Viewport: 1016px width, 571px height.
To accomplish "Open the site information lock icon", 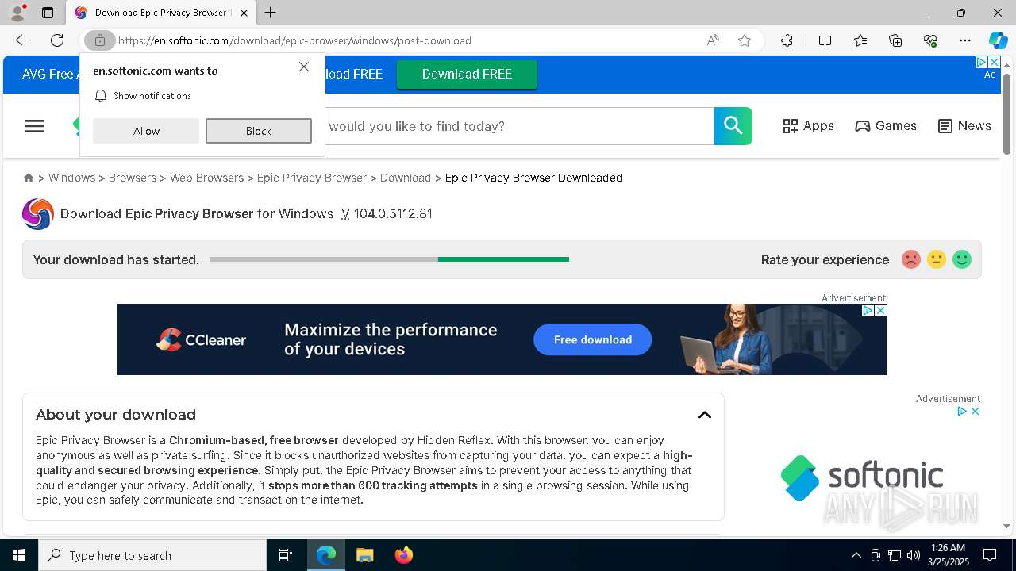I will pyautogui.click(x=100, y=40).
